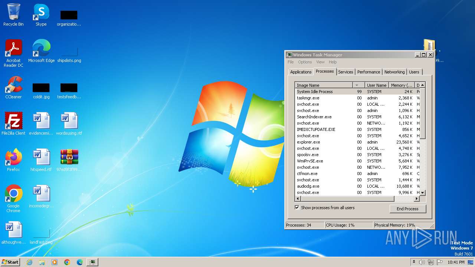Sort by Memory column header
Screen dimensions: 475x267
point(402,85)
